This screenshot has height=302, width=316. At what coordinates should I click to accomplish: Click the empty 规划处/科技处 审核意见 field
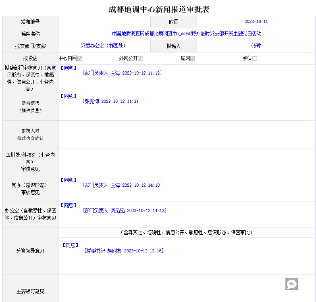(x=187, y=162)
